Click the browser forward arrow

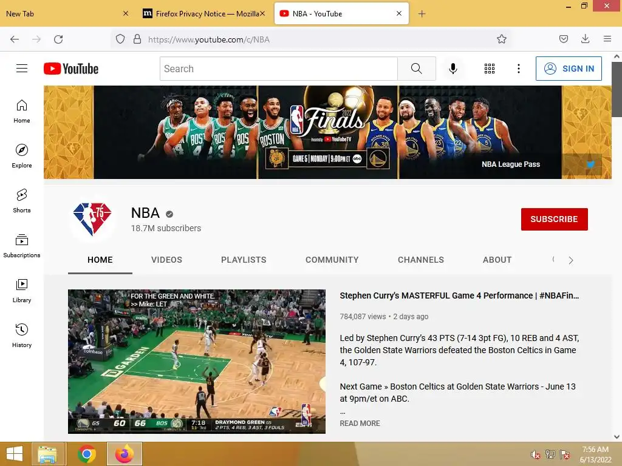[x=36, y=39]
